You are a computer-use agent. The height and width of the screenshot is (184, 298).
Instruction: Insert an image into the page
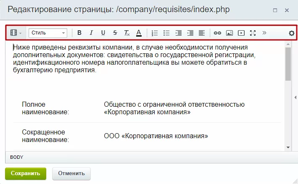[x=229, y=33]
